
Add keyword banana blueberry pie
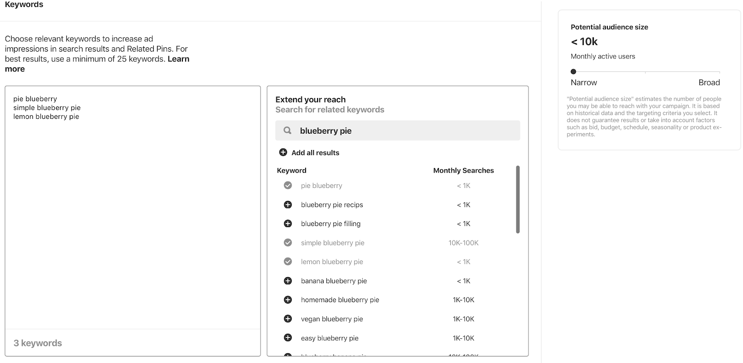pos(288,281)
